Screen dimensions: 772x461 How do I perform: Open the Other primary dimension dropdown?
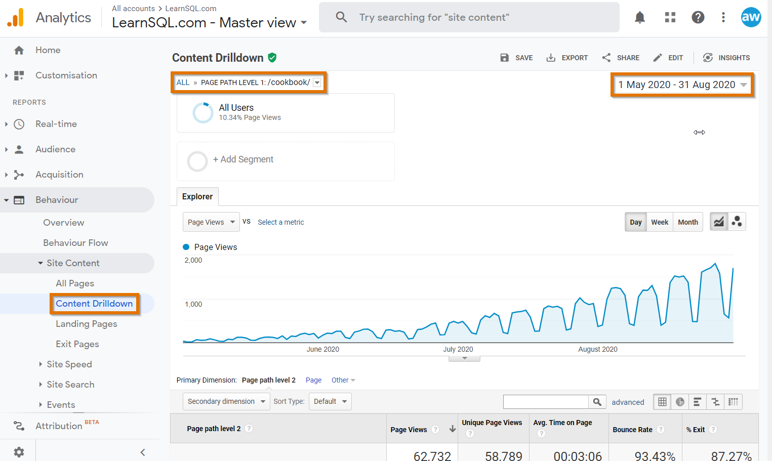[x=343, y=380]
